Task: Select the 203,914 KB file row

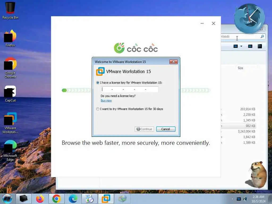Action: click(239, 109)
